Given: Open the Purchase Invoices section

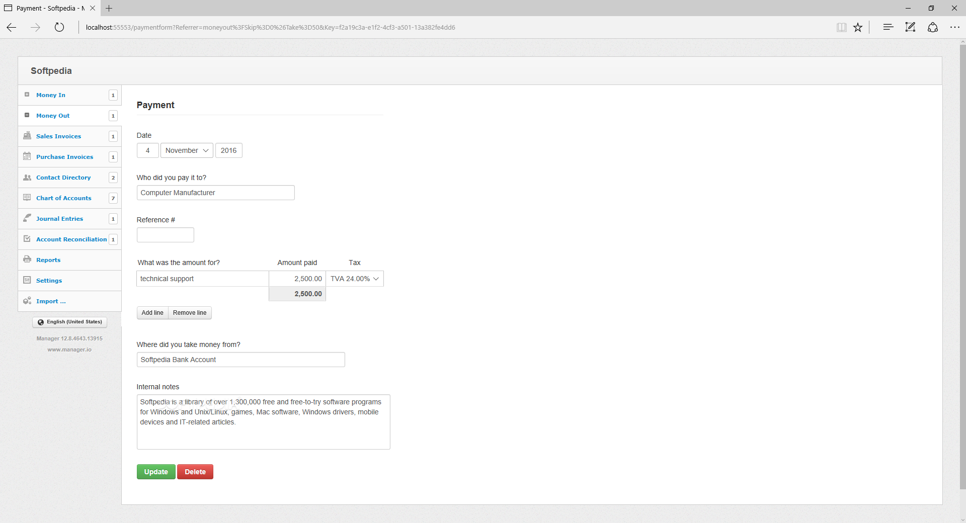Looking at the screenshot, I should click(x=64, y=157).
